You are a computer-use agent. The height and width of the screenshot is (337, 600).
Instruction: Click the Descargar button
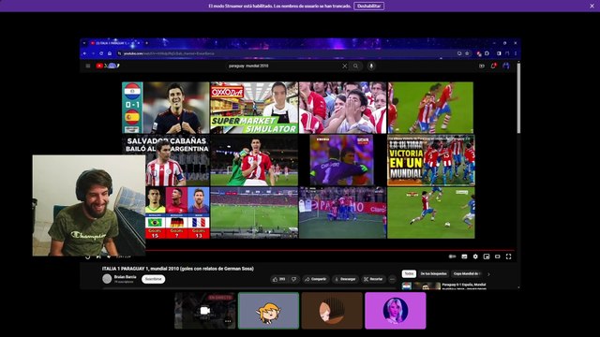pyautogui.click(x=345, y=279)
